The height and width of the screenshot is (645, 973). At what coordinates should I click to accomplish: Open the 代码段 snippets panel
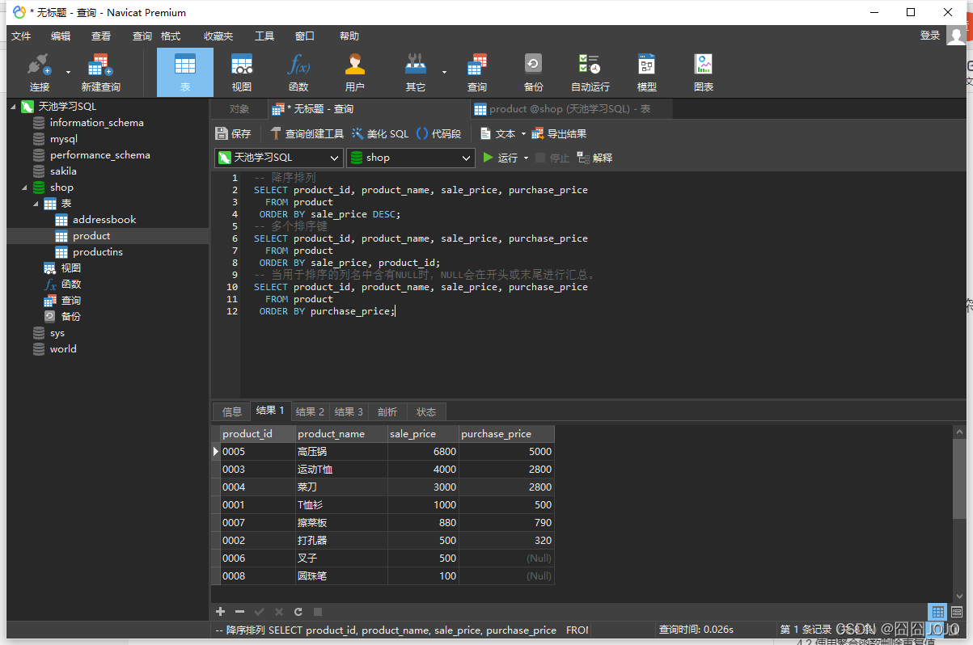(439, 134)
